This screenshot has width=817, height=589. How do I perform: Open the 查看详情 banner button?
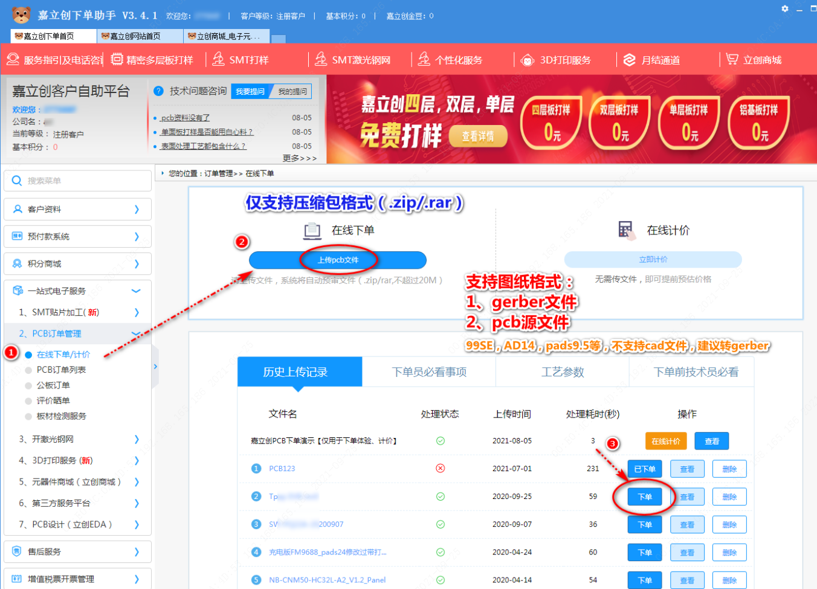[477, 136]
